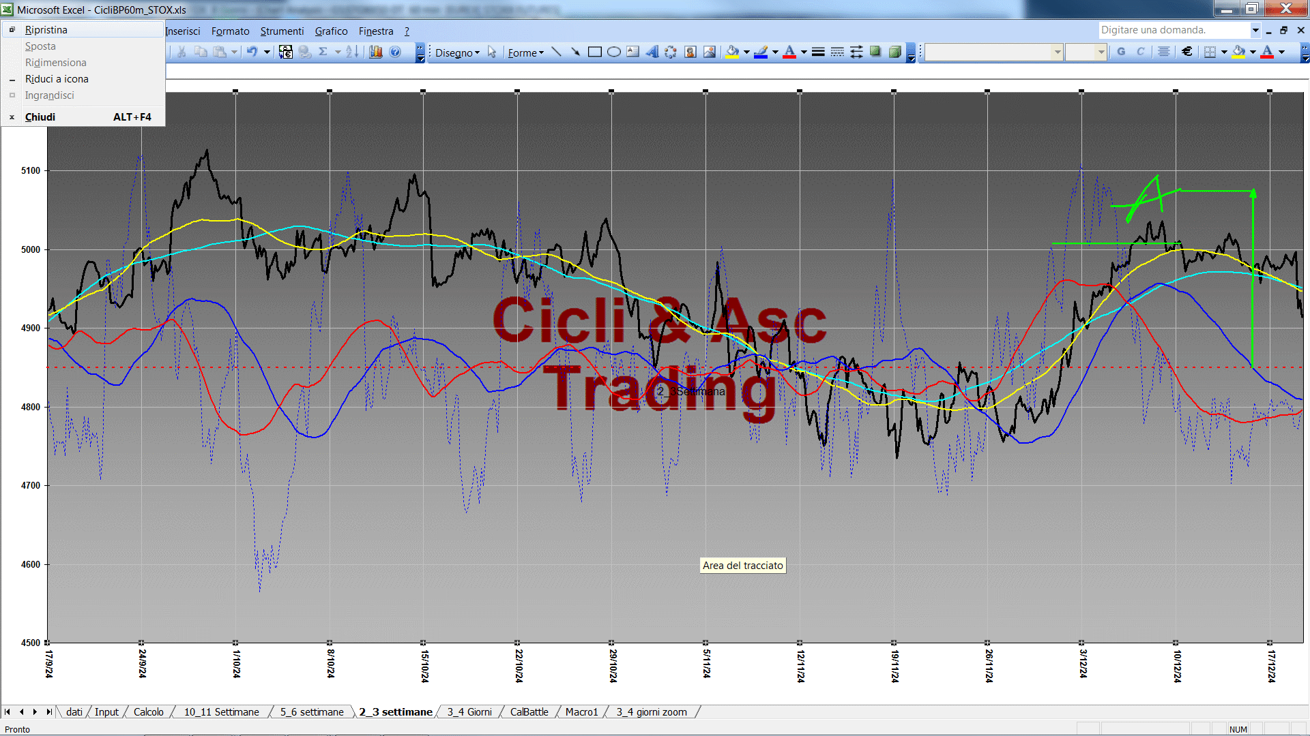Switch to the 5_6 settimane sheet tab

click(312, 712)
